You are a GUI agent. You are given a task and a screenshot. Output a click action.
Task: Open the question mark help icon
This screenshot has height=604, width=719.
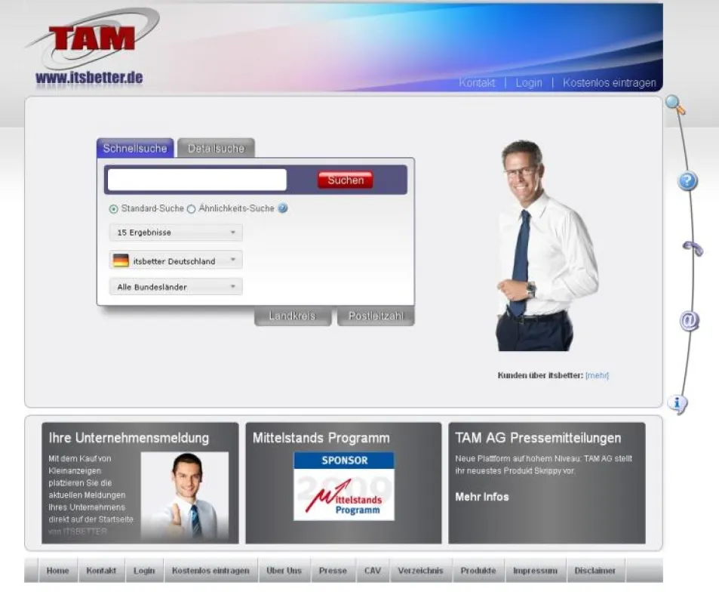[x=687, y=181]
